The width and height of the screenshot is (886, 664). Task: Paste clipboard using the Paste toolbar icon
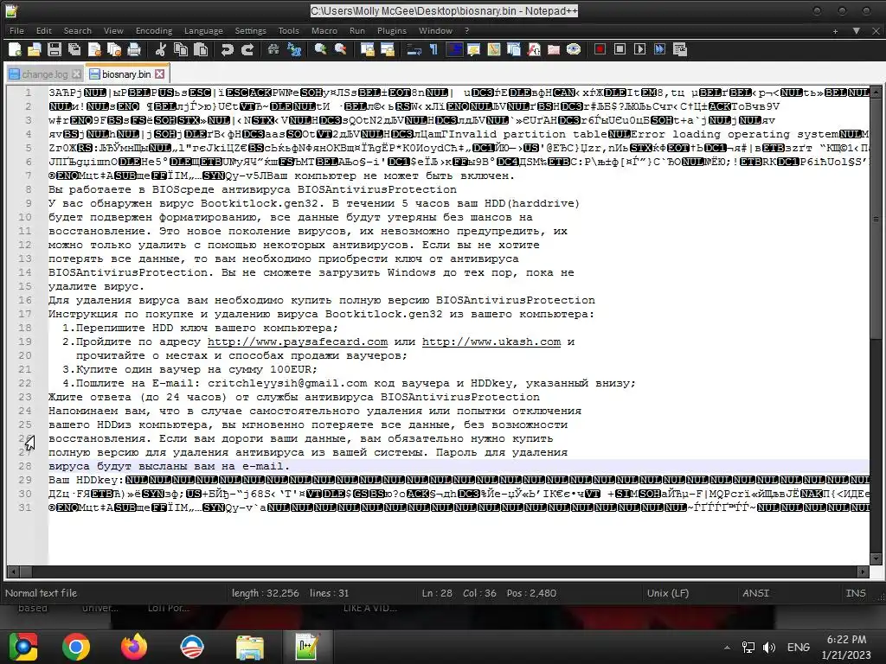[x=201, y=49]
